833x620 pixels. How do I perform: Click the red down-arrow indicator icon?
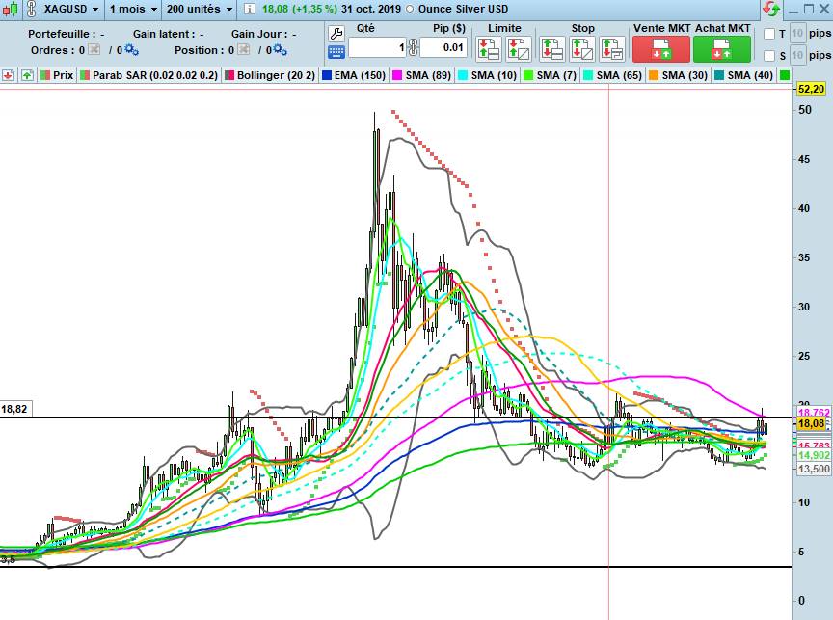[8, 74]
